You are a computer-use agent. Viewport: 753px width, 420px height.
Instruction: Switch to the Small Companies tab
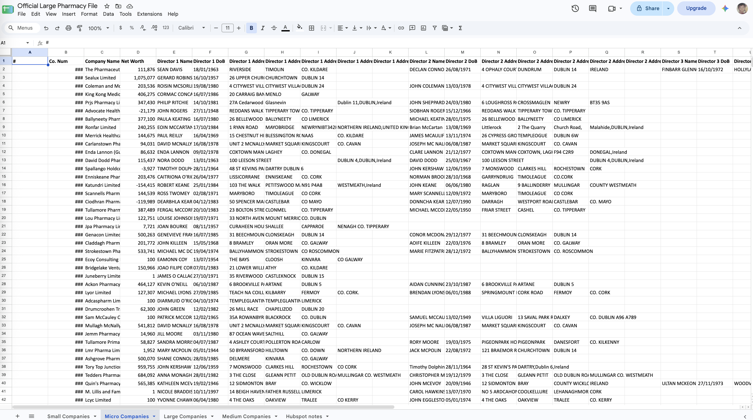(x=68, y=416)
